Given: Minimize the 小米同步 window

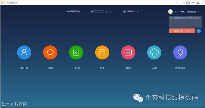Looking at the screenshot, I should pyautogui.click(x=194, y=3).
